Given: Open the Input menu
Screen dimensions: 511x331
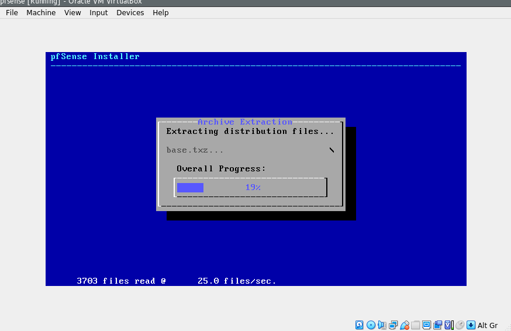Looking at the screenshot, I should (98, 12).
